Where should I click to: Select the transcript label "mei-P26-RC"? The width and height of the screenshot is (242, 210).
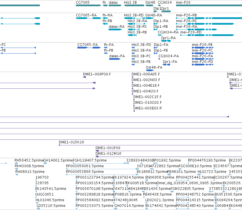[x=187, y=21]
